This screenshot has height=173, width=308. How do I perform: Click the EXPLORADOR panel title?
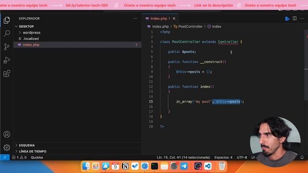point(29,18)
